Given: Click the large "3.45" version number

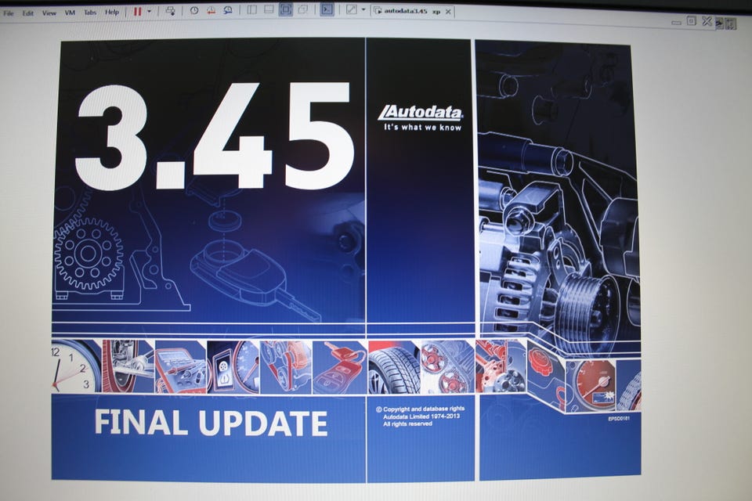Looking at the screenshot, I should point(215,135).
